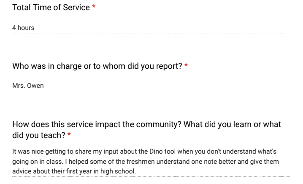
Task: Click the required asterisk after "did you report?"
Action: pos(186,66)
